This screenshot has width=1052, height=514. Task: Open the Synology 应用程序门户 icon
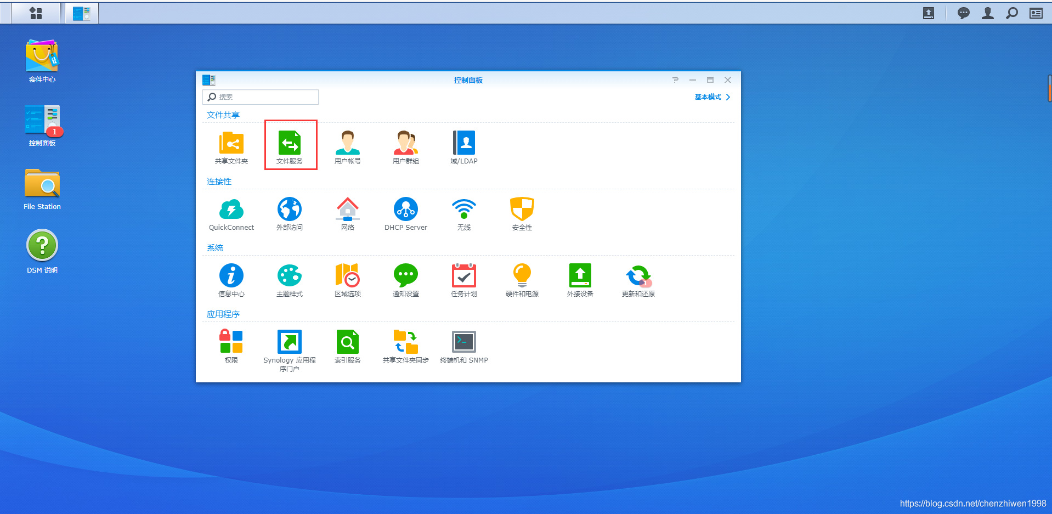(290, 342)
